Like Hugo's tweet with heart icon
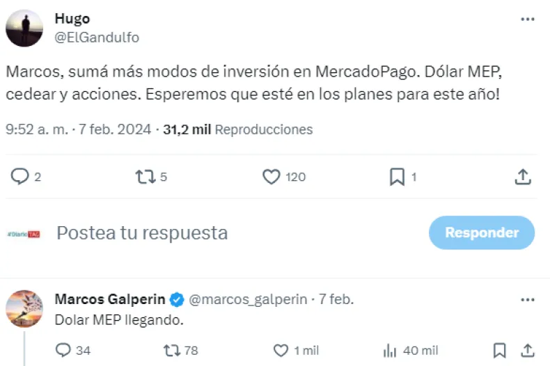Viewport: 550px width, 366px height. pos(272,177)
